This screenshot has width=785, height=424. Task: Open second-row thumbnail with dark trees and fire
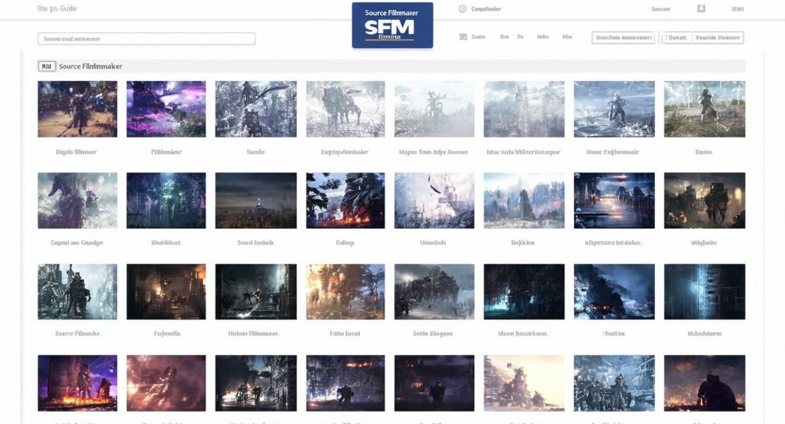pos(345,200)
